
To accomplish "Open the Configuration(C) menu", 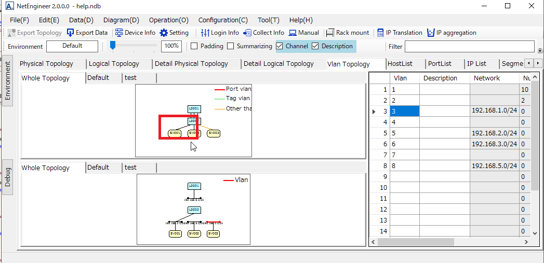I will click(x=223, y=20).
